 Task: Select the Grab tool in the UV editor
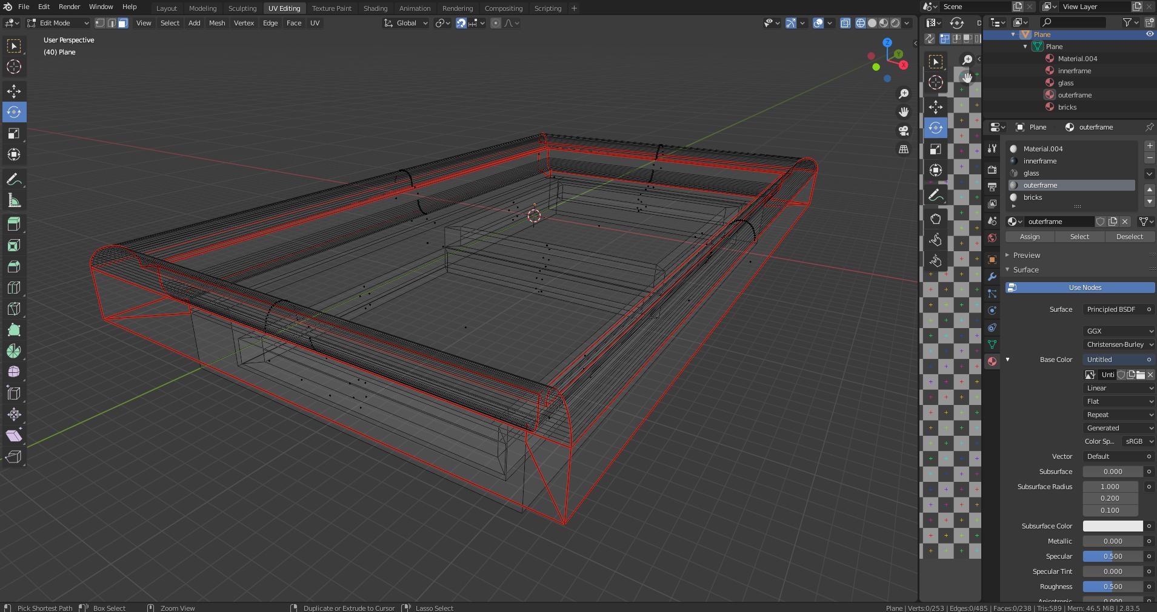click(935, 219)
